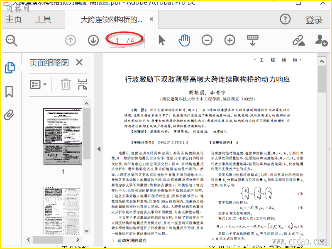Click the thumbnail panel vertical scrollbar thumb
The width and height of the screenshot is (332, 249).
(x=86, y=134)
